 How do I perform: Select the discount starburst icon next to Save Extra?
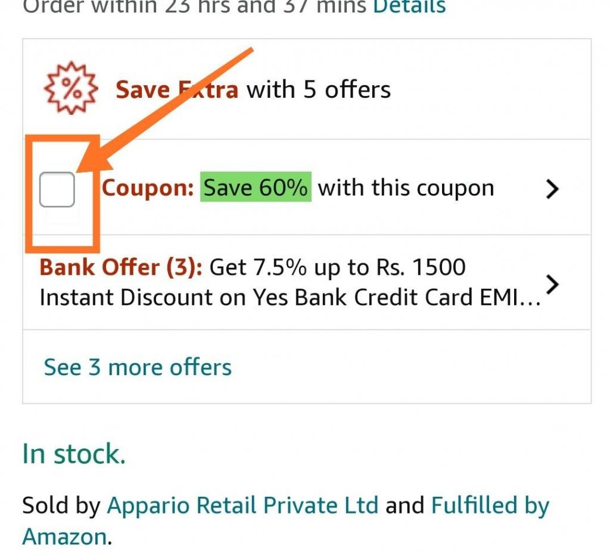click(70, 89)
